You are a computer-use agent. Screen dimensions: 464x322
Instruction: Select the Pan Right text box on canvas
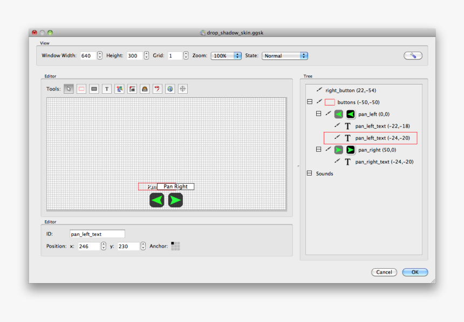tap(175, 186)
